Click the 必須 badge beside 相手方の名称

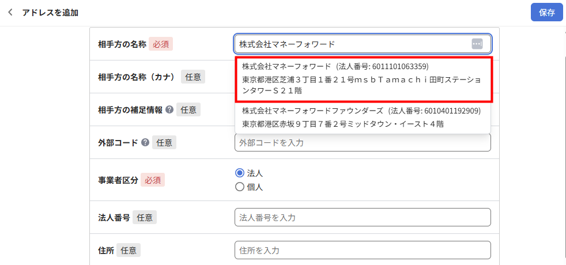click(161, 44)
